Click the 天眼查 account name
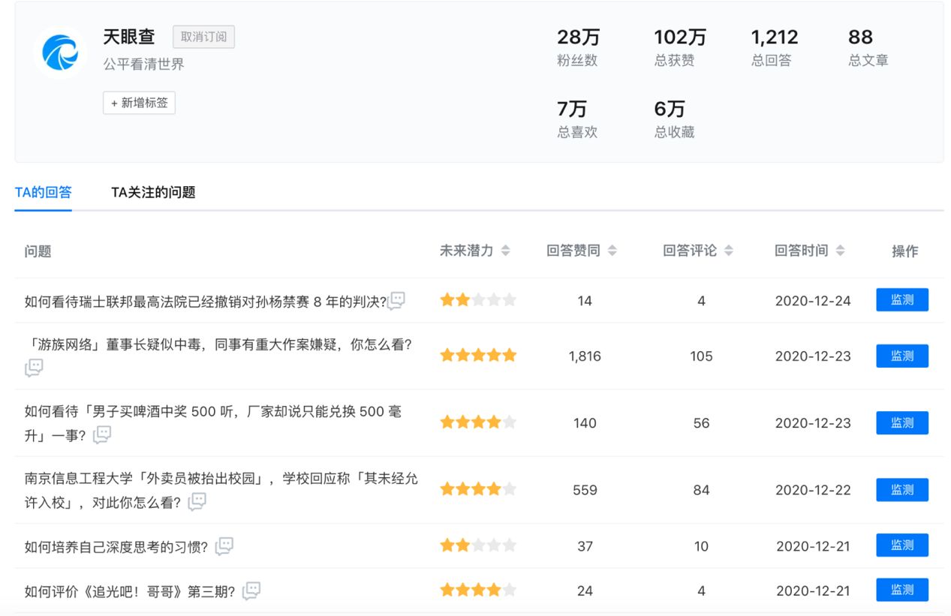This screenshot has width=951, height=616. tap(129, 37)
